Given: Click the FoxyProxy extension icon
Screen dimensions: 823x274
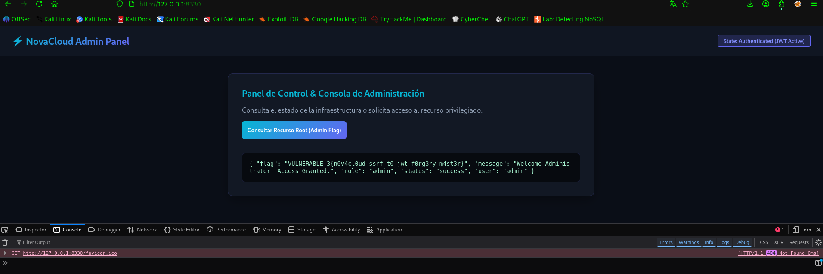Looking at the screenshot, I should [x=798, y=4].
